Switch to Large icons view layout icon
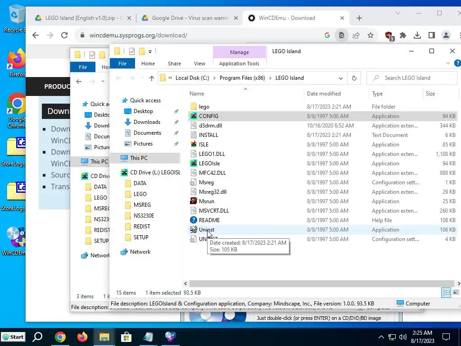The width and height of the screenshot is (461, 346). point(456,292)
